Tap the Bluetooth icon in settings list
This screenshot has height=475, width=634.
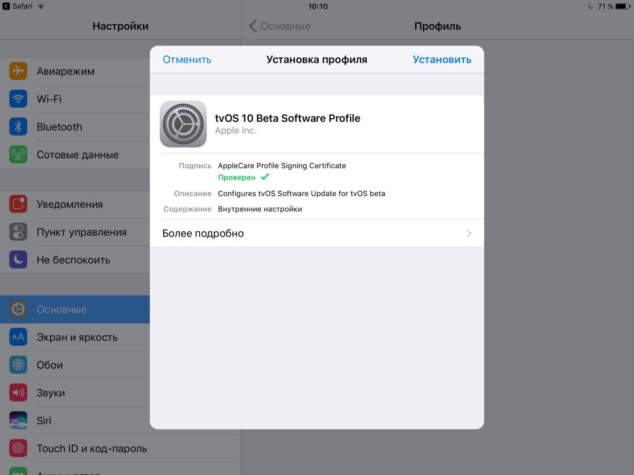click(x=18, y=127)
